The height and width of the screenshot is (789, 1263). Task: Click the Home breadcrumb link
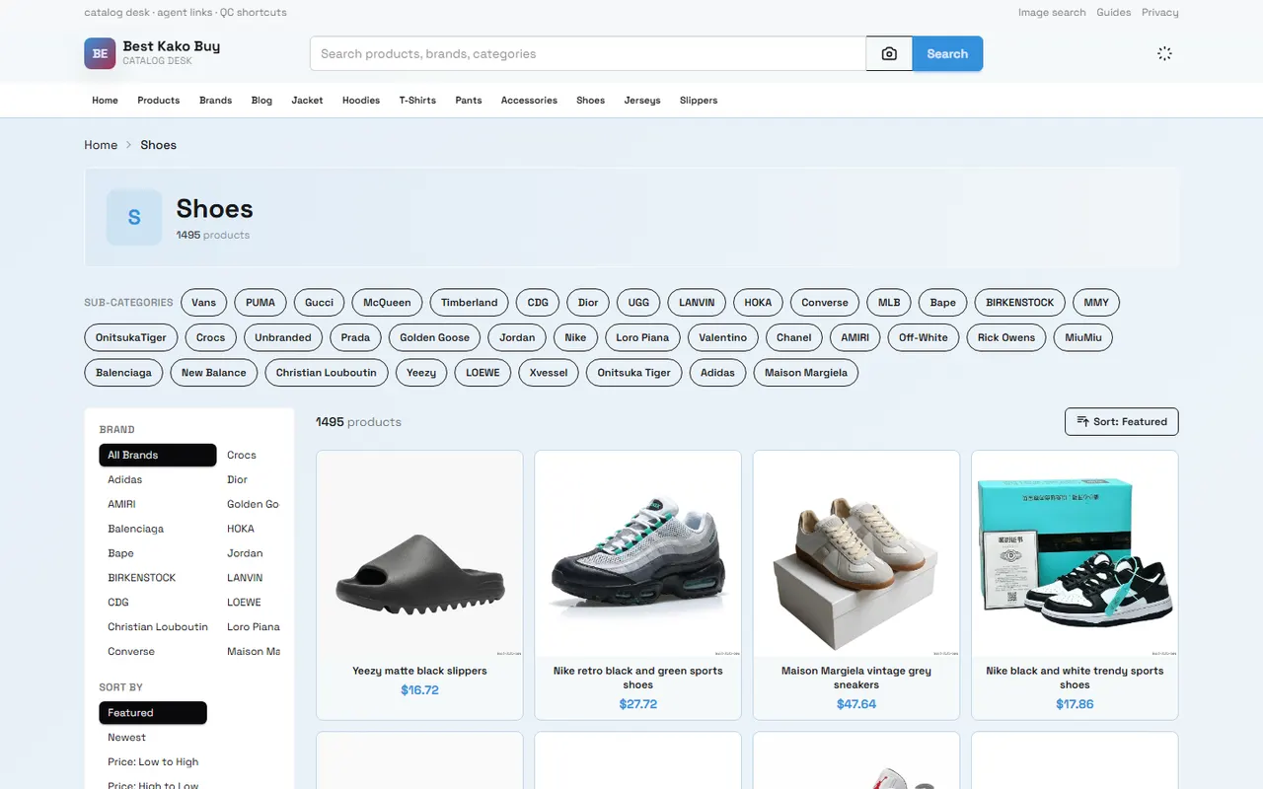click(101, 145)
